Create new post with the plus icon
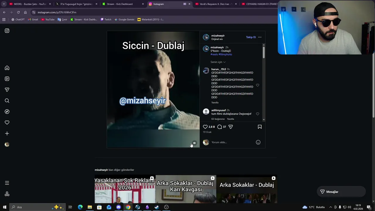Image resolution: width=375 pixels, height=211 pixels. (x=7, y=134)
